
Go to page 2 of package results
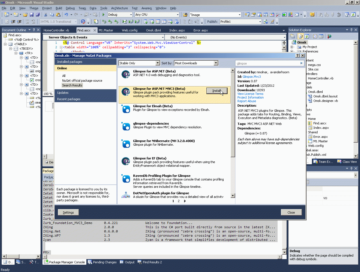pos(179,201)
